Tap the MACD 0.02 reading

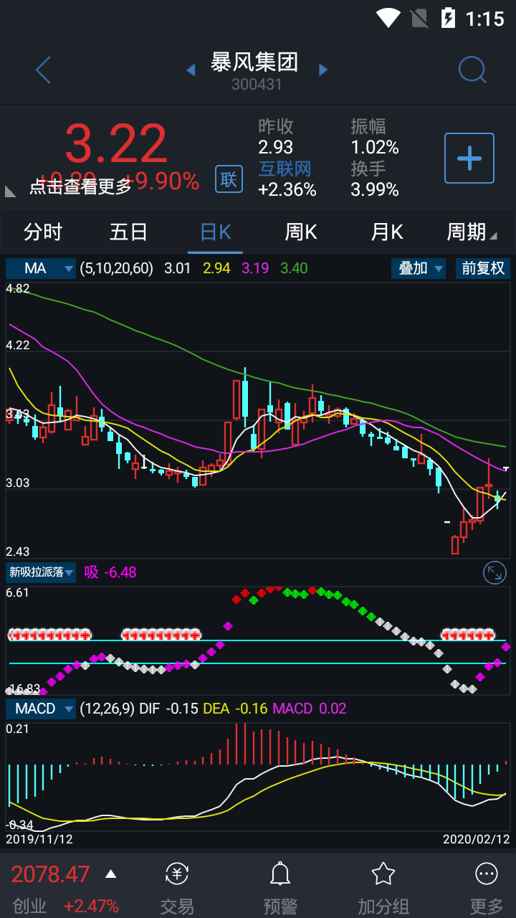click(x=310, y=709)
